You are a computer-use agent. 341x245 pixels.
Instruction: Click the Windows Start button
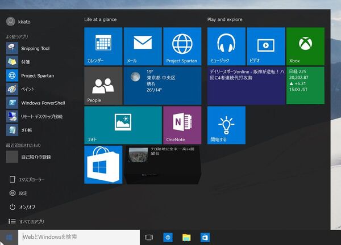click(9, 237)
